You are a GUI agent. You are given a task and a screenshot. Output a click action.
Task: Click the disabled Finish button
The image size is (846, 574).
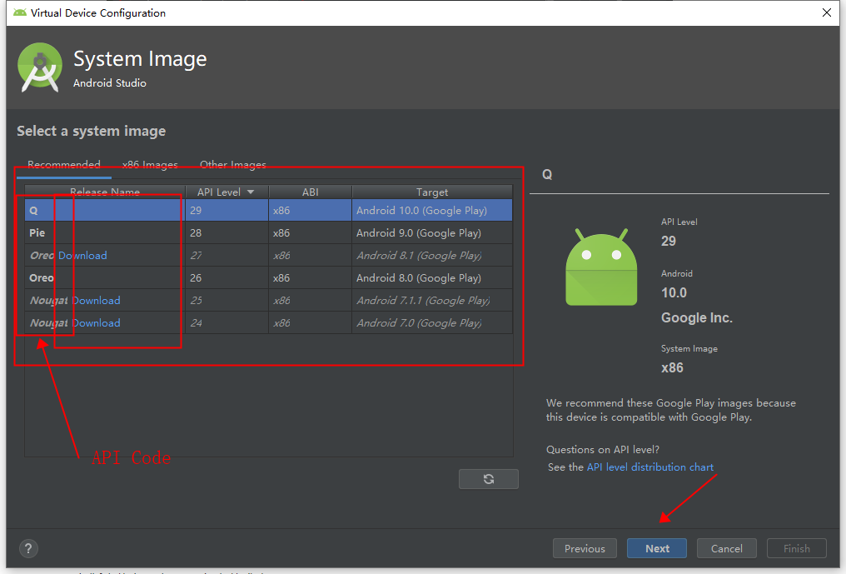pyautogui.click(x=796, y=548)
